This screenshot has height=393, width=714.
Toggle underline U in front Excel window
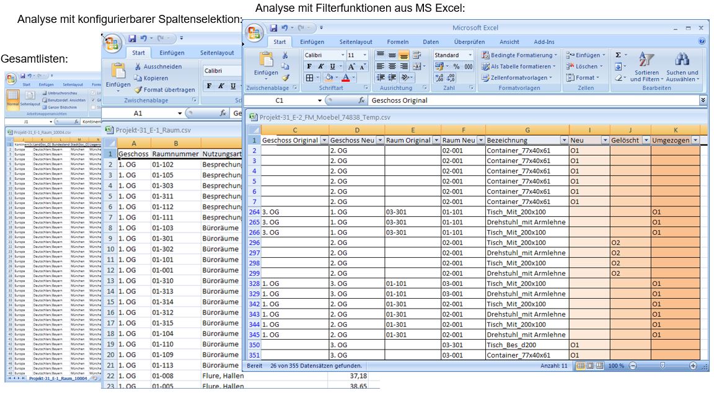coord(332,66)
